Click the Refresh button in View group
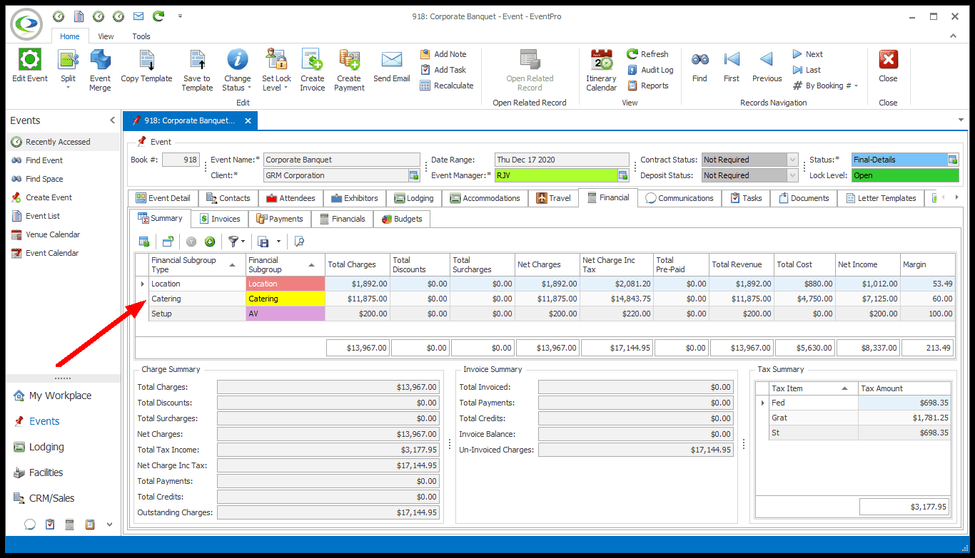Image resolution: width=975 pixels, height=558 pixels. pyautogui.click(x=647, y=54)
